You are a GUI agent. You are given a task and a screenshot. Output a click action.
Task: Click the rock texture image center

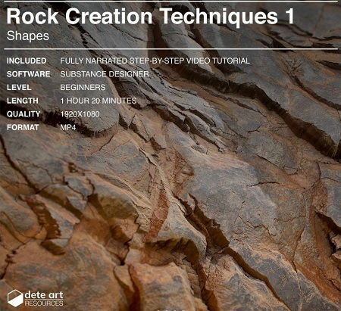point(170,155)
